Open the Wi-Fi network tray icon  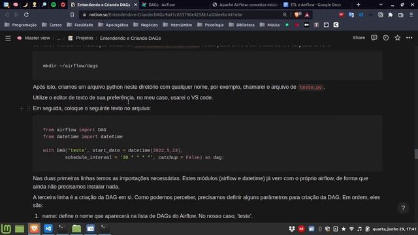point(351,229)
